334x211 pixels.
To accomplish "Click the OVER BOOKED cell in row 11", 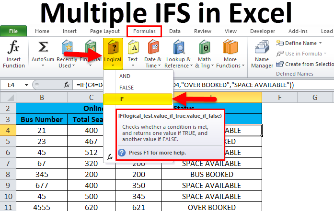I will click(x=212, y=207).
